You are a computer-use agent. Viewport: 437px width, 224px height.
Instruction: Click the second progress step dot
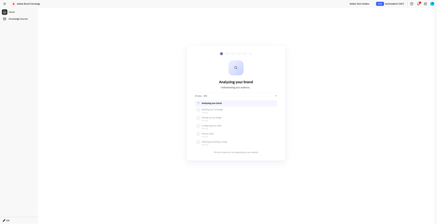click(x=227, y=54)
